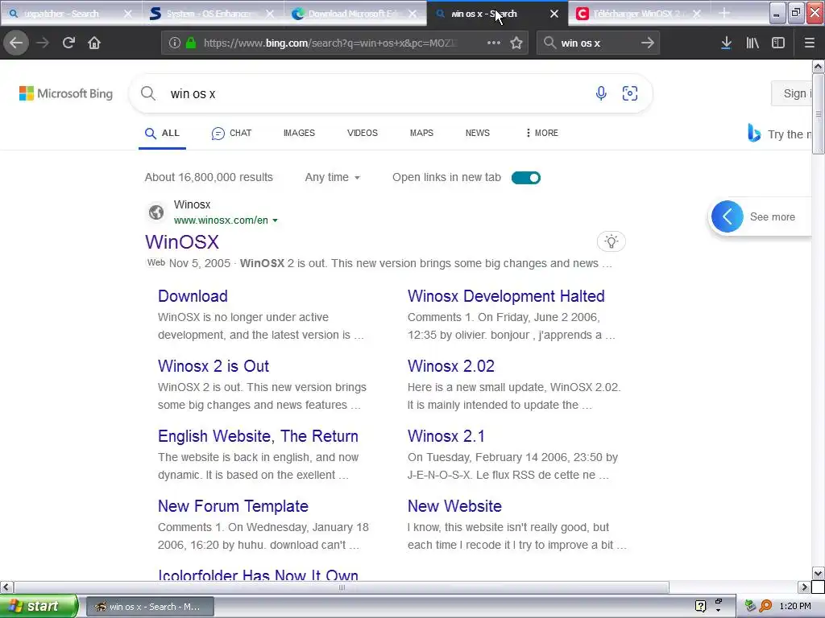Click the forward navigation arrow

(x=43, y=43)
